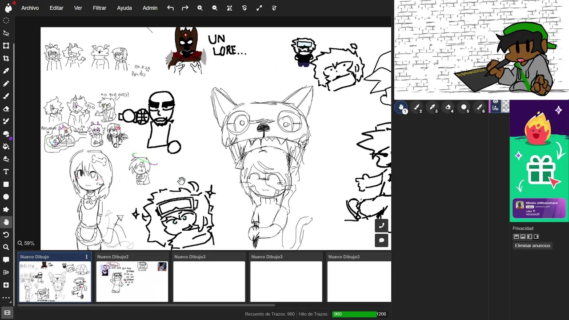
Task: Pick quick tool slot 5 round brush
Action: click(x=464, y=107)
